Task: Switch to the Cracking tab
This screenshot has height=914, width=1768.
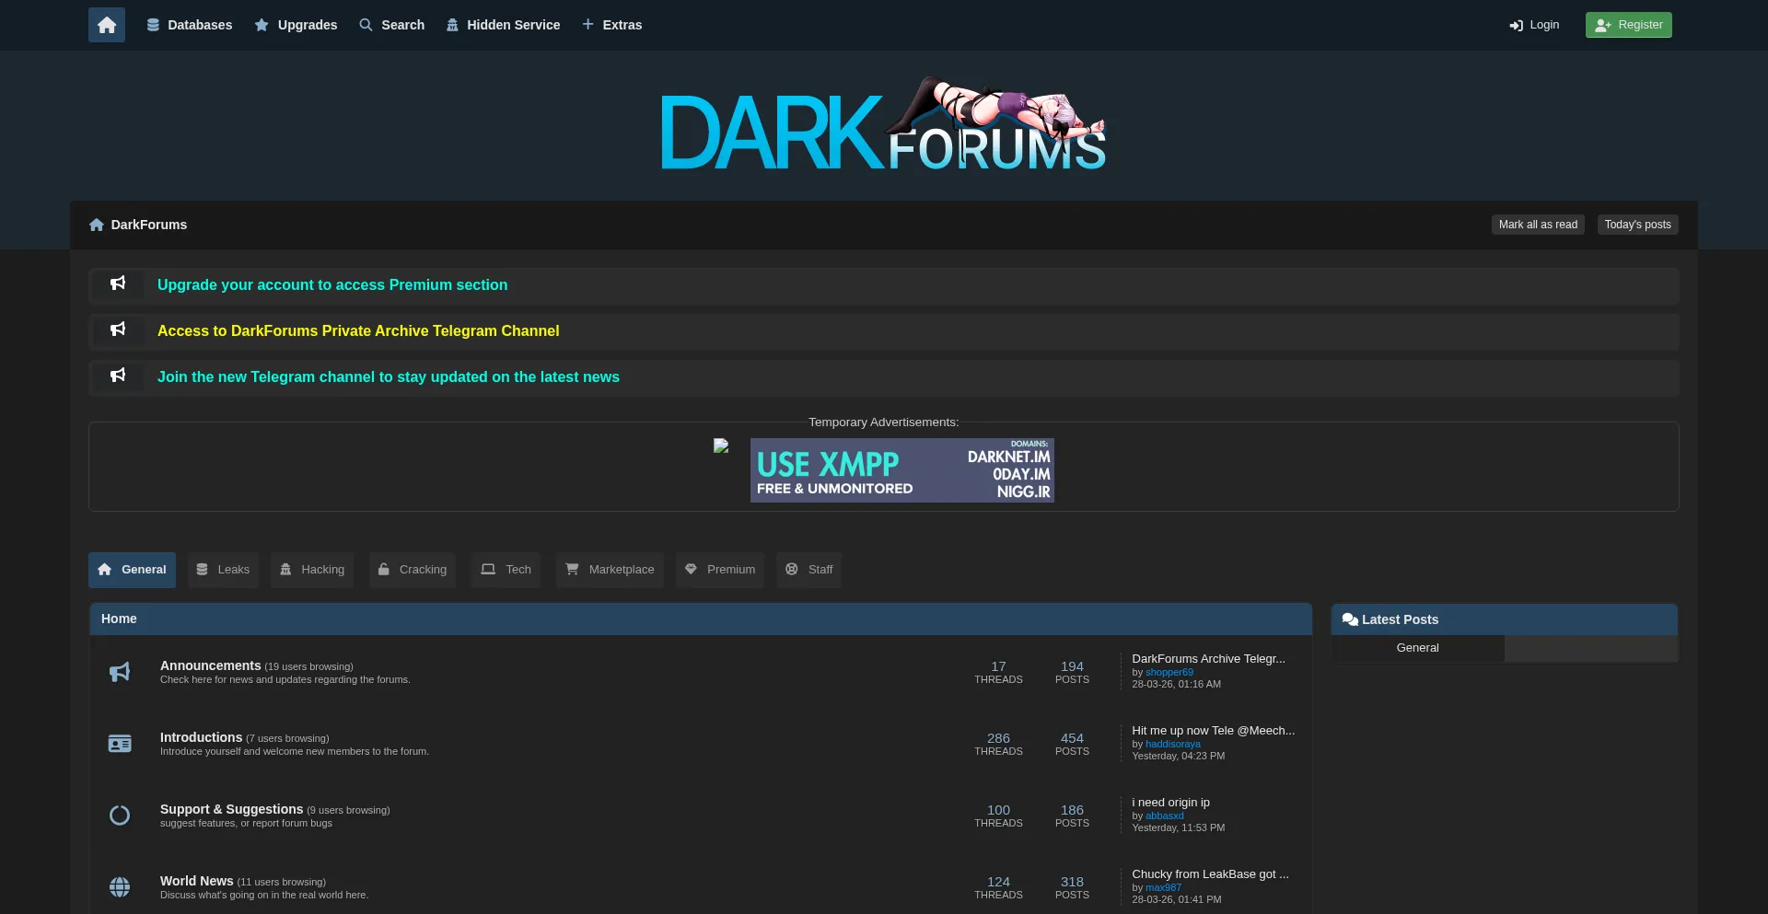Action: (413, 570)
